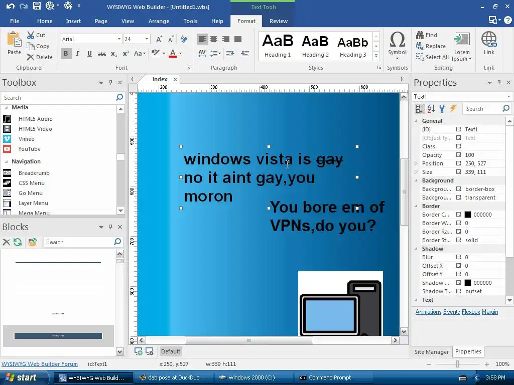
Task: Switch to the Site Manager tab
Action: coord(431,351)
